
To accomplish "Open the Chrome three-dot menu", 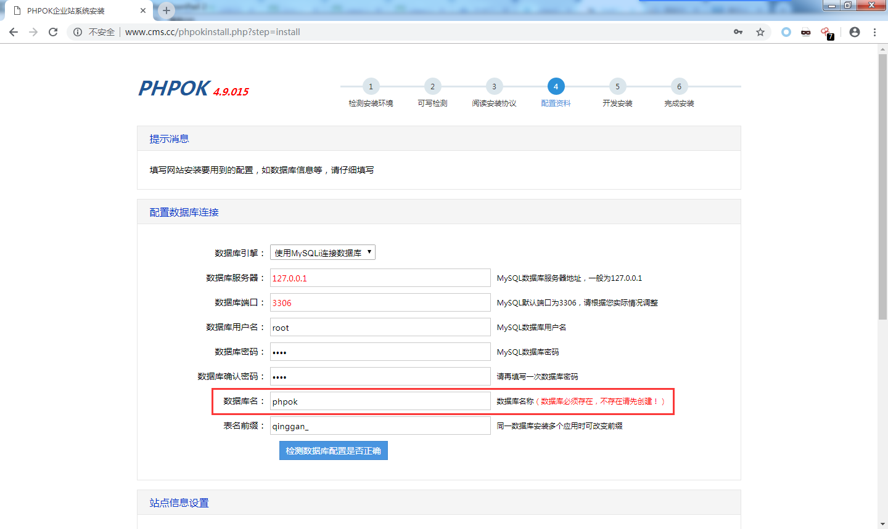I will point(874,32).
